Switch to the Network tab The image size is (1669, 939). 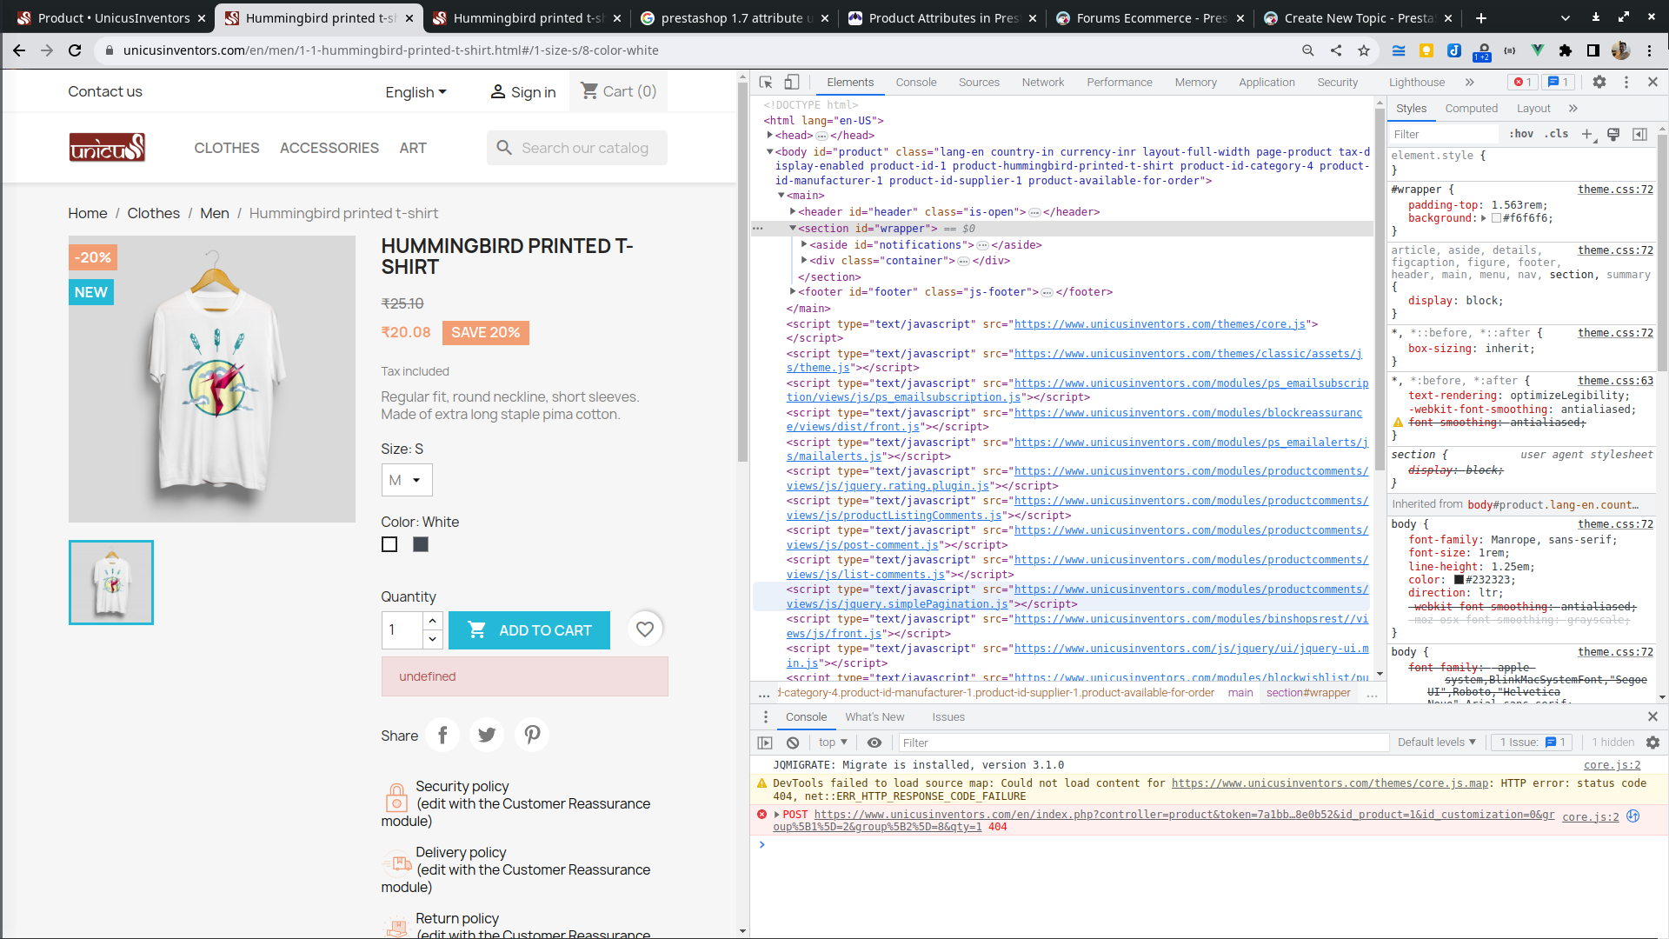click(1042, 82)
